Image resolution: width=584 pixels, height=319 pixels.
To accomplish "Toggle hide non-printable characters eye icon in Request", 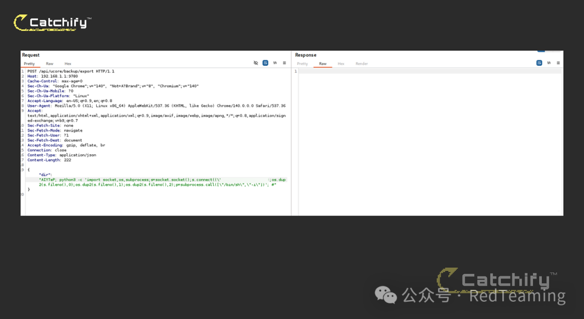I will coord(255,63).
